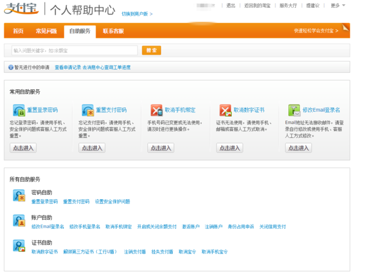Click 点击进入 under 重置支付密码
This screenshot has height=272, width=365.
92,148
